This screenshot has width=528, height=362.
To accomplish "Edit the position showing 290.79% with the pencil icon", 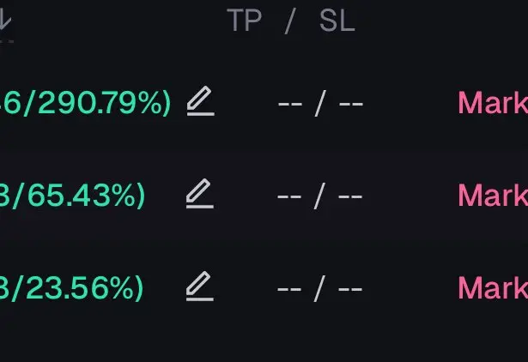I will pyautogui.click(x=201, y=101).
